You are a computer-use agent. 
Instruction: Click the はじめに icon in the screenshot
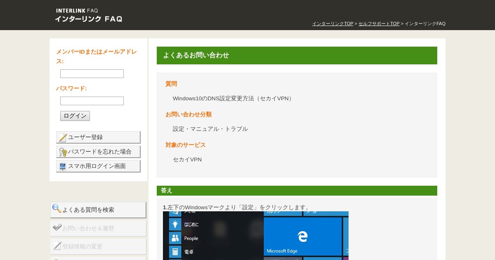175,224
